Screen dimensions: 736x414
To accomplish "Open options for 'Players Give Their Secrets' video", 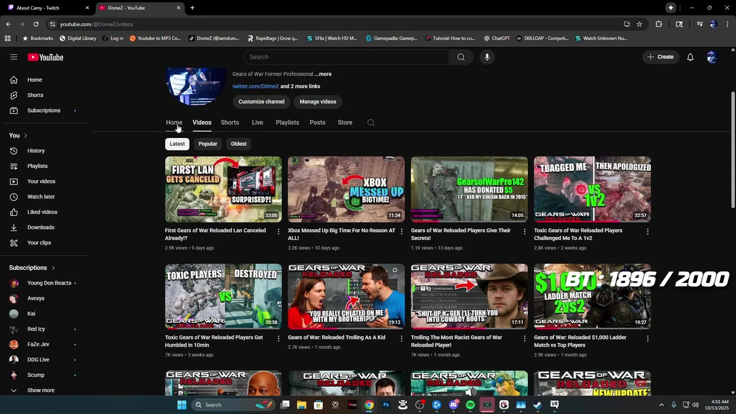I will 524,232.
